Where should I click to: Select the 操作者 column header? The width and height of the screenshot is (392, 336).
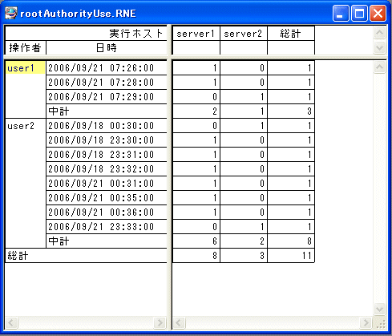pyautogui.click(x=26, y=48)
